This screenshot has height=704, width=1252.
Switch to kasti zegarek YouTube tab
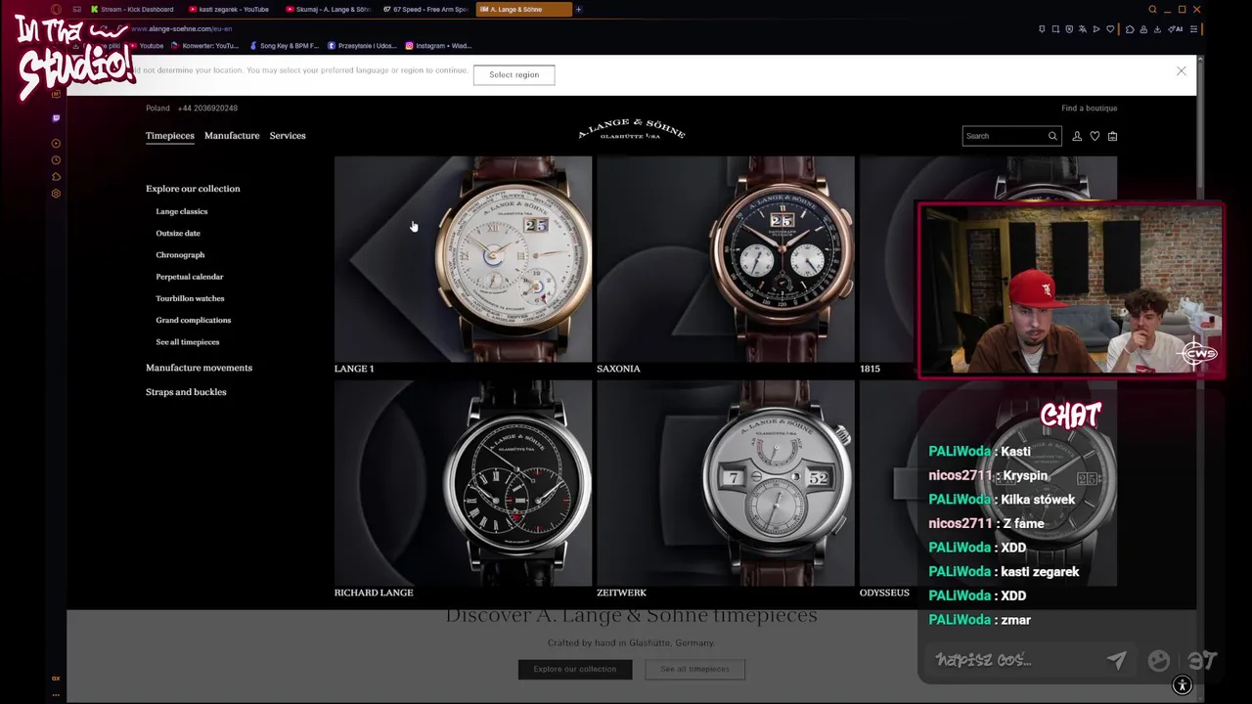tap(230, 10)
